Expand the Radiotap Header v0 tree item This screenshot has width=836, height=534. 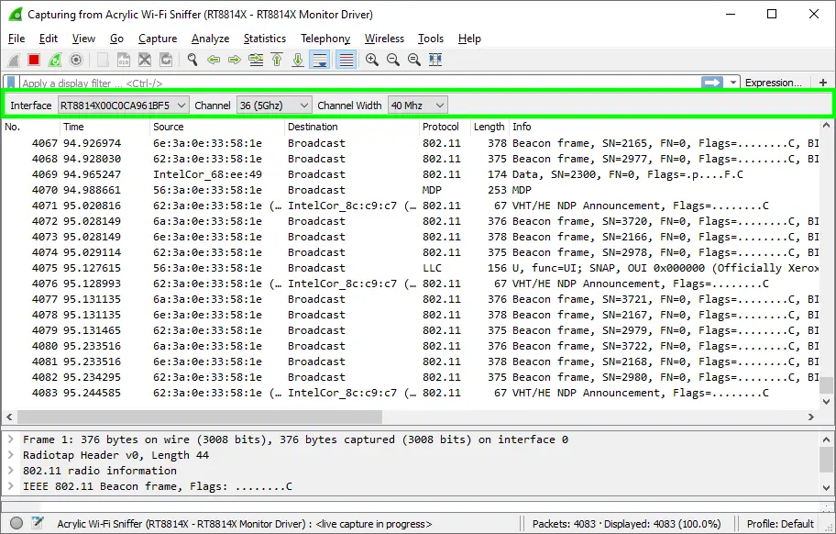pos(10,455)
